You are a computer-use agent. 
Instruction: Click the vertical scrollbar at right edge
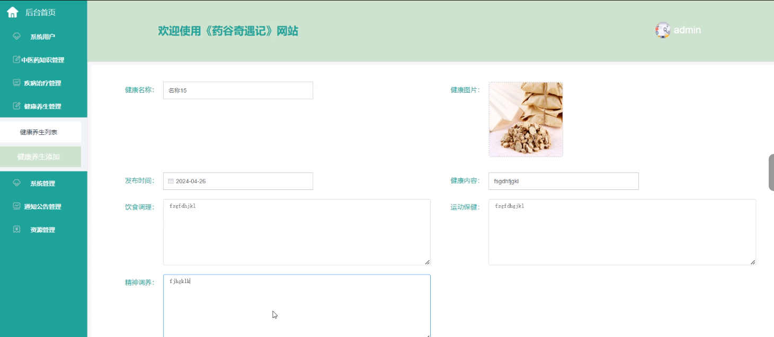[x=771, y=172]
